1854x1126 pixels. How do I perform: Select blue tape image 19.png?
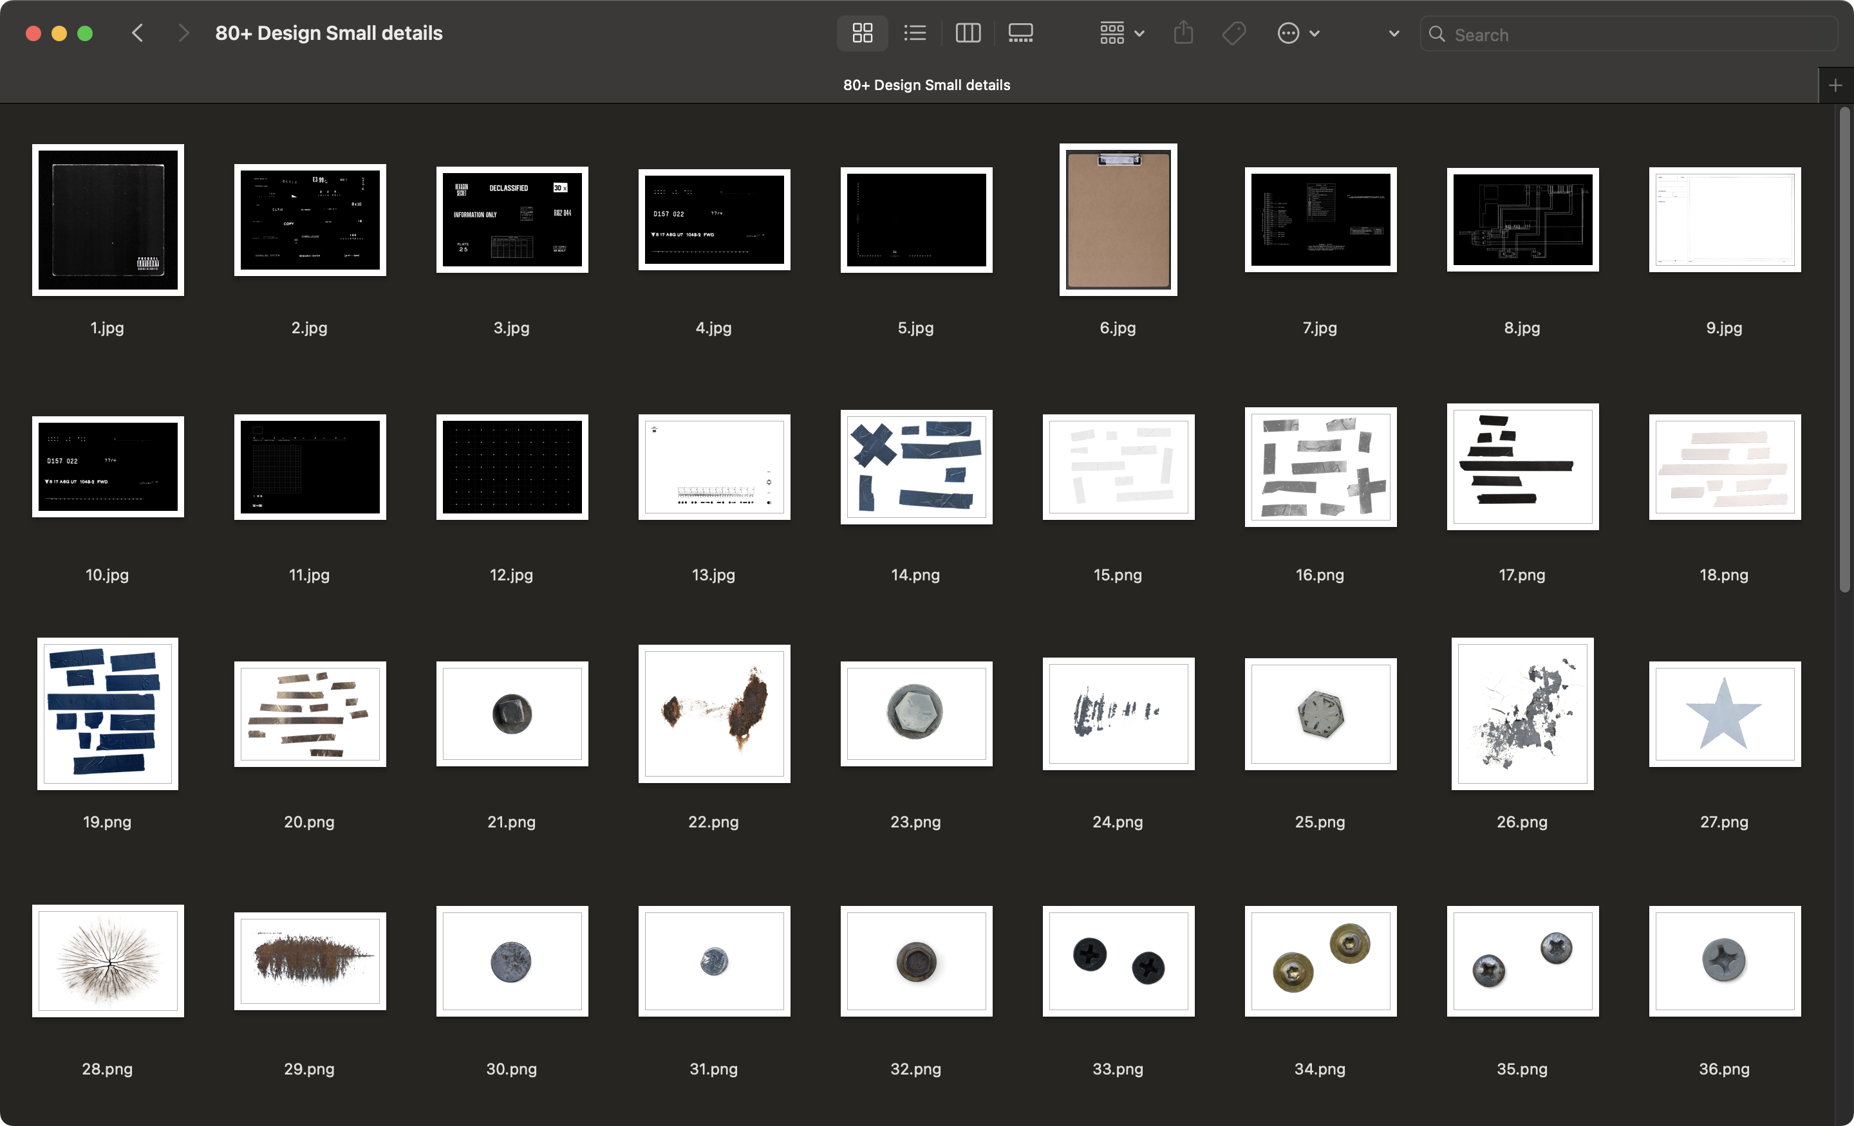pyautogui.click(x=108, y=714)
